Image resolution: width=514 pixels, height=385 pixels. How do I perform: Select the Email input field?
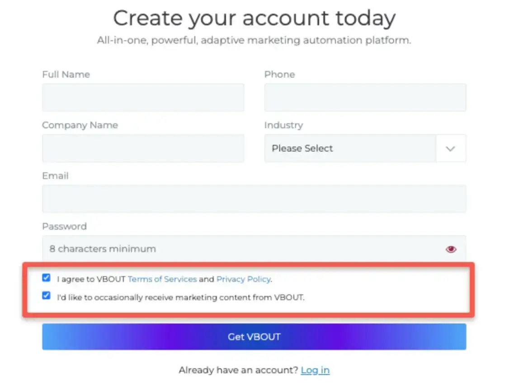(254, 199)
